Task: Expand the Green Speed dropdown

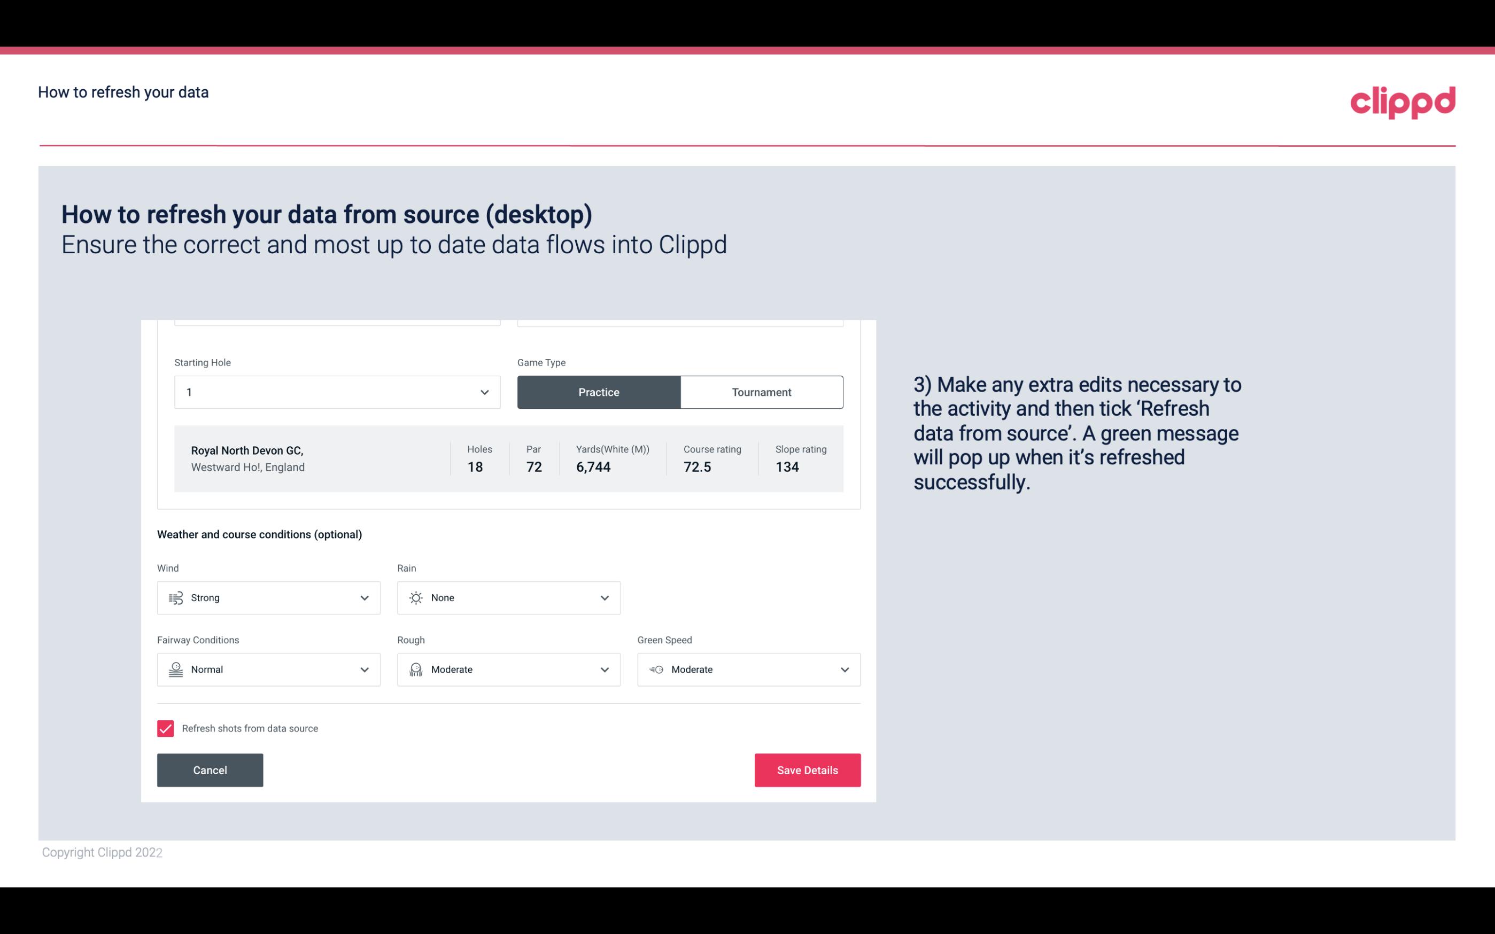Action: point(844,670)
